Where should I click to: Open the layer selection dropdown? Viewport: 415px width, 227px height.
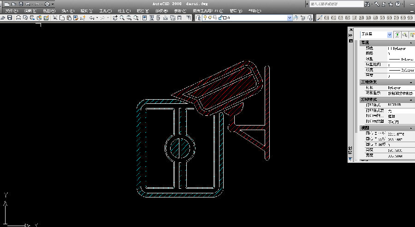290,18
